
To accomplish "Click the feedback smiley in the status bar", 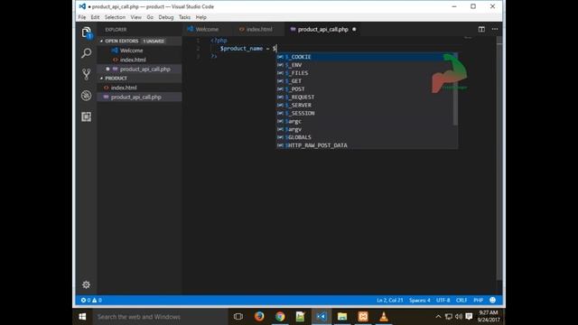I will 492,300.
